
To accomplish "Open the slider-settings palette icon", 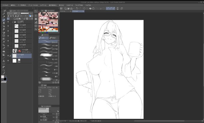I will point(36,29).
